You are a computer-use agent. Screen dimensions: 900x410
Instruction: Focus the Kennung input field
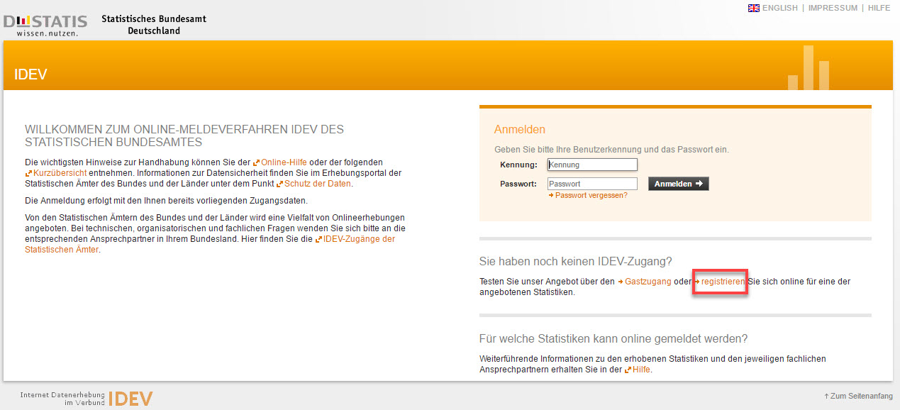(592, 165)
